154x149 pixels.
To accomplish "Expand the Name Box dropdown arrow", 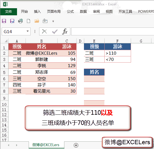I will [28, 31].
